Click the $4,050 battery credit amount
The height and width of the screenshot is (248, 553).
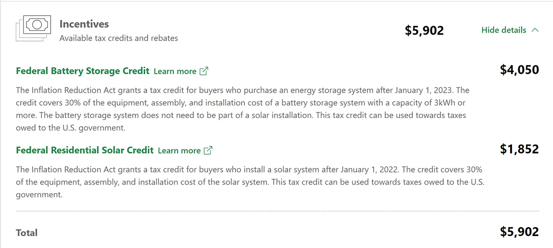(x=519, y=70)
